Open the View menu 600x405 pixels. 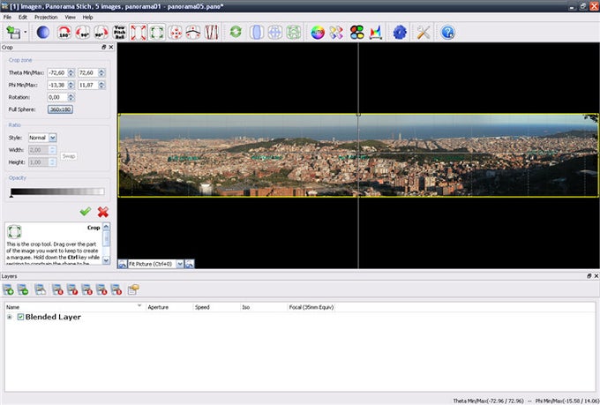point(70,18)
